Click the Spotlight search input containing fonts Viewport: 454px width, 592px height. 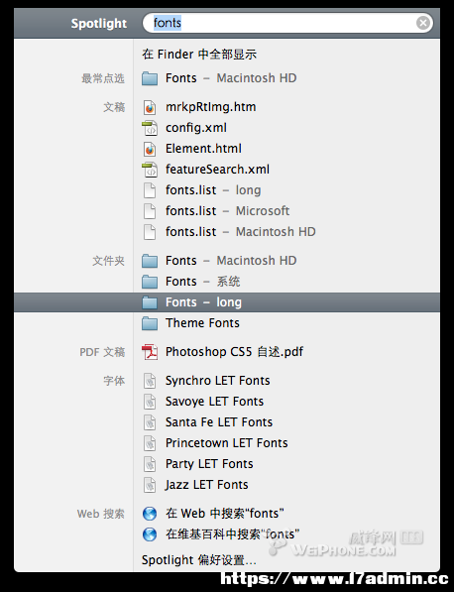pos(287,23)
